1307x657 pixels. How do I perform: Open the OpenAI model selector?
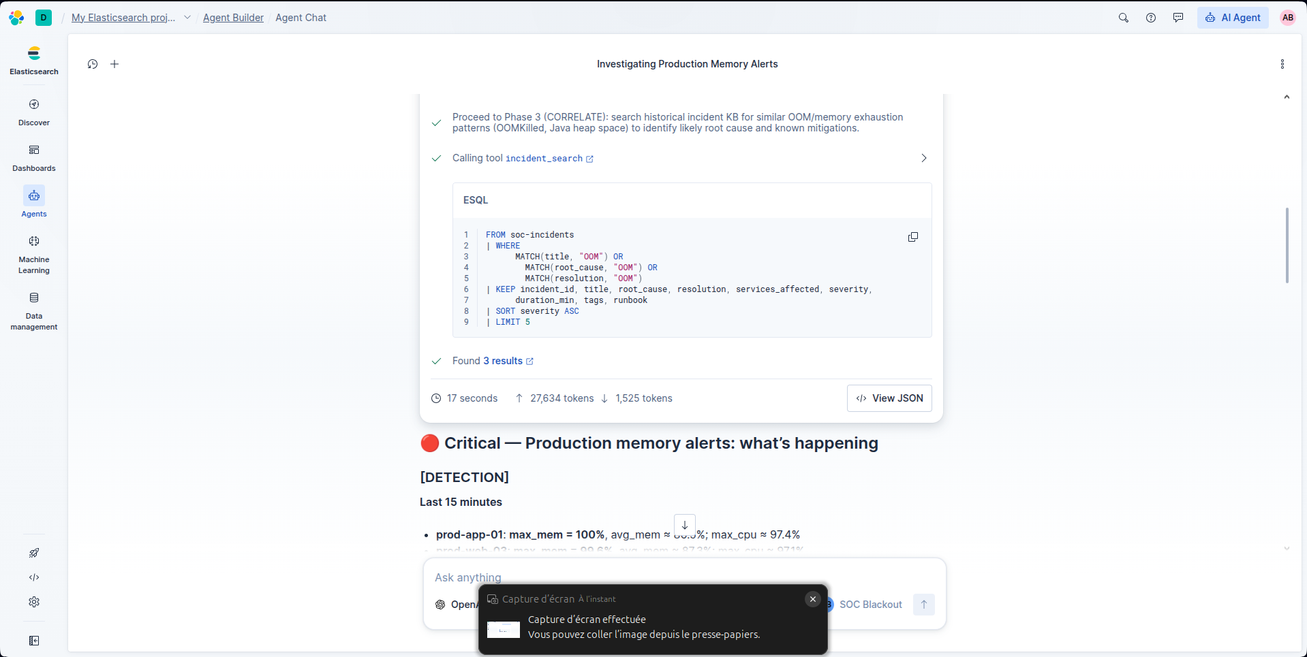pyautogui.click(x=457, y=605)
